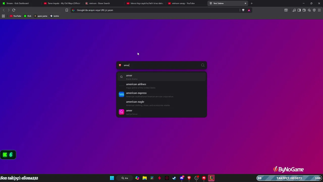Open the playlist music note icon
323x182 pixels.
[x=294, y=10]
